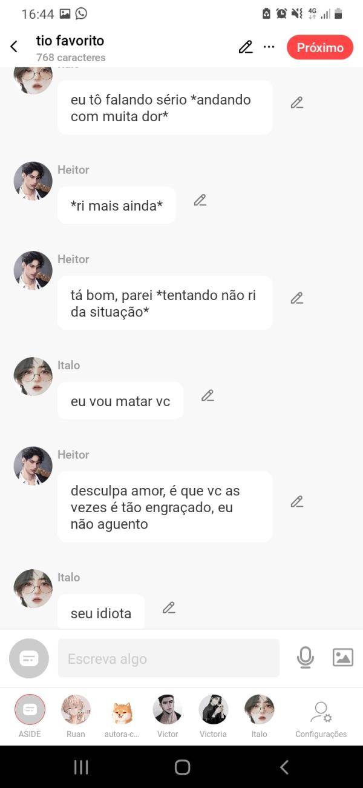Open Configurações character settings
Screen dimensions: 363x788
(321, 715)
